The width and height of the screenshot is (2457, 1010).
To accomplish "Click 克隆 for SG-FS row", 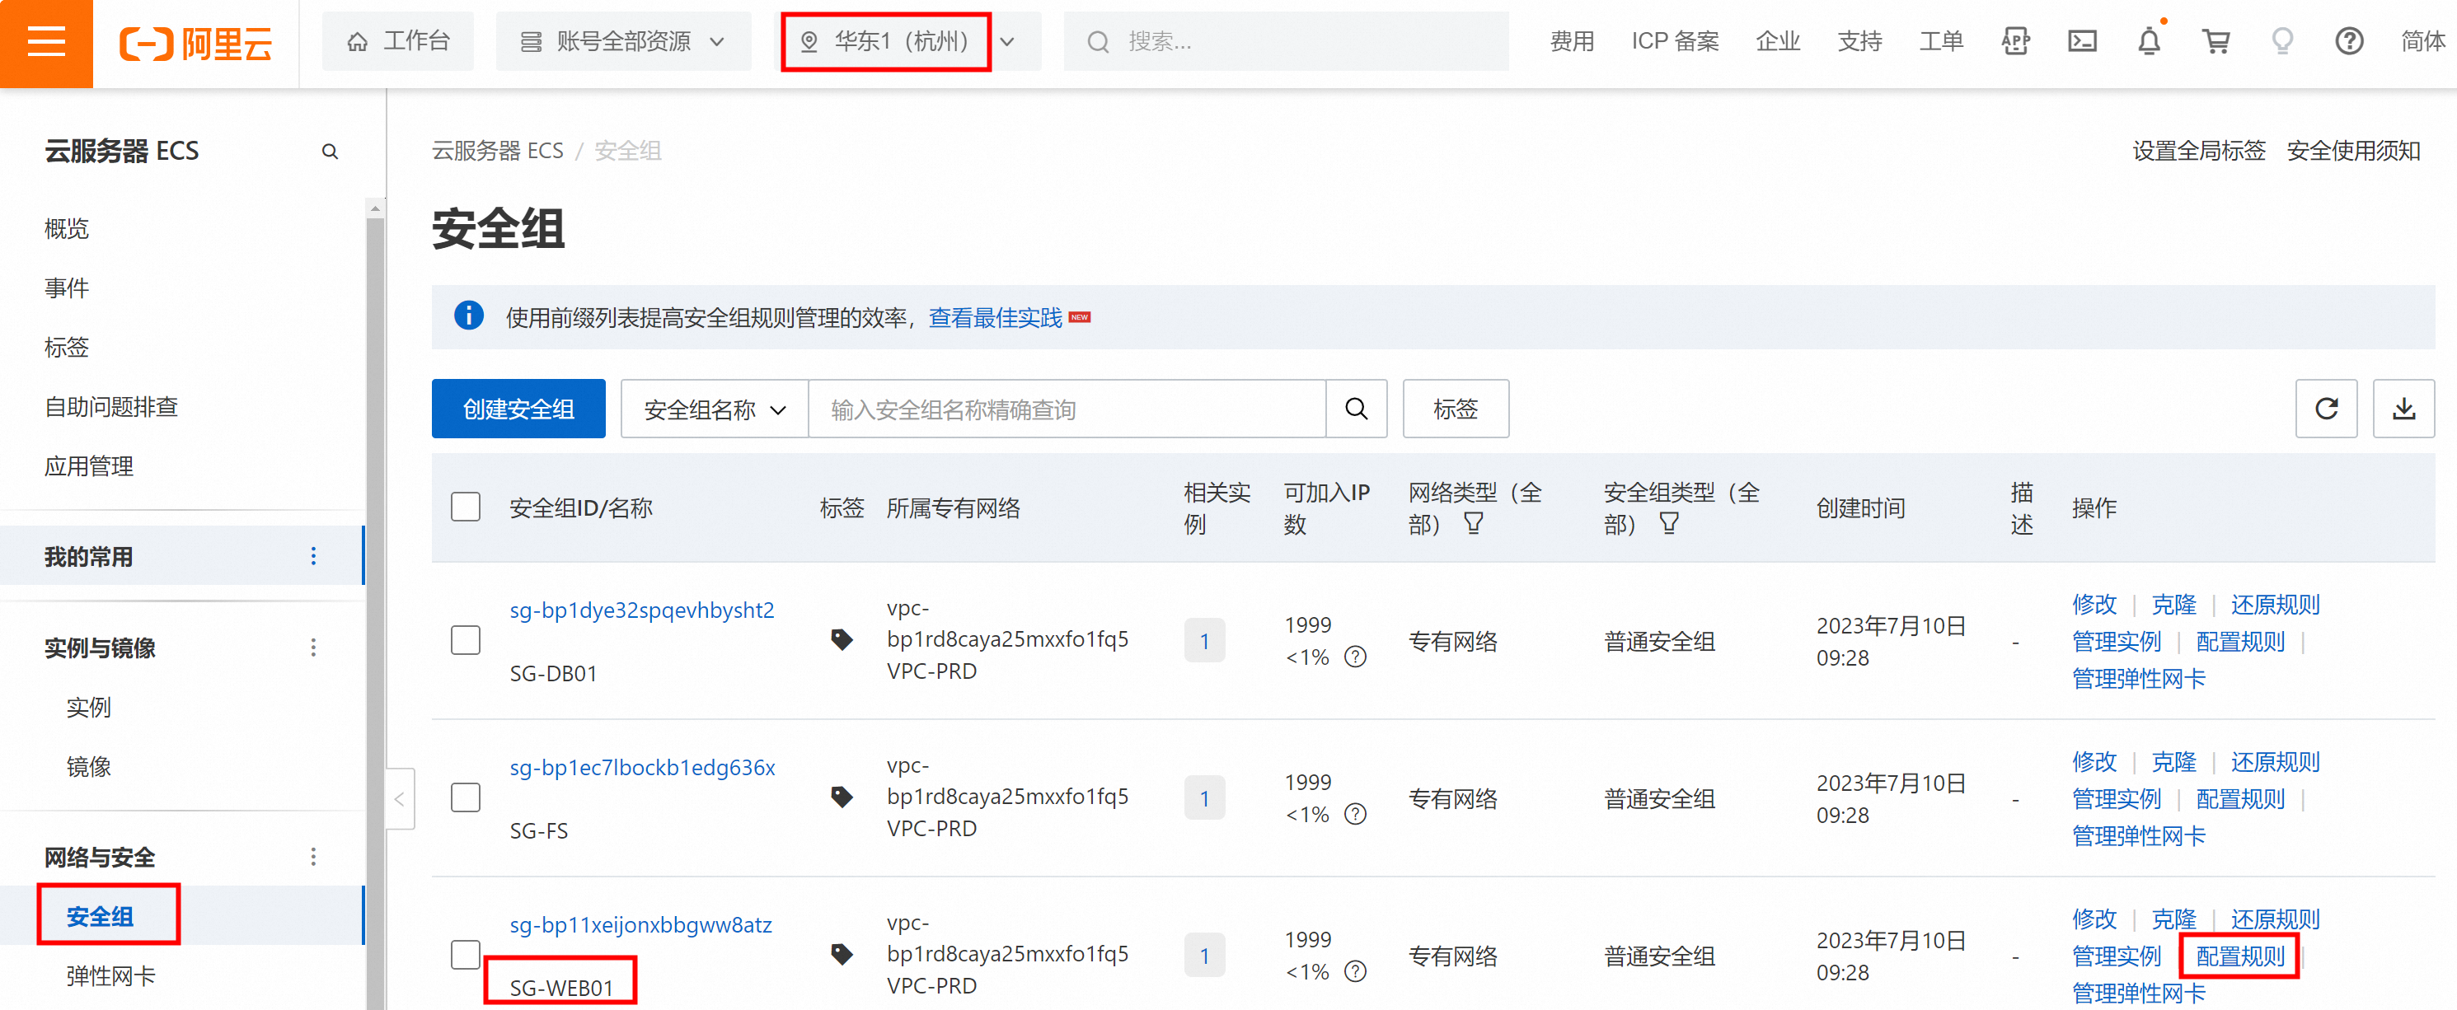I will click(x=2173, y=761).
